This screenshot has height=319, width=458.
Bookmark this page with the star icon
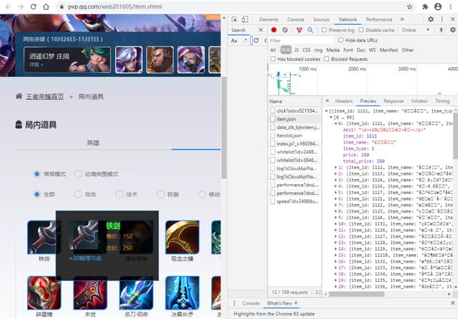409,6
